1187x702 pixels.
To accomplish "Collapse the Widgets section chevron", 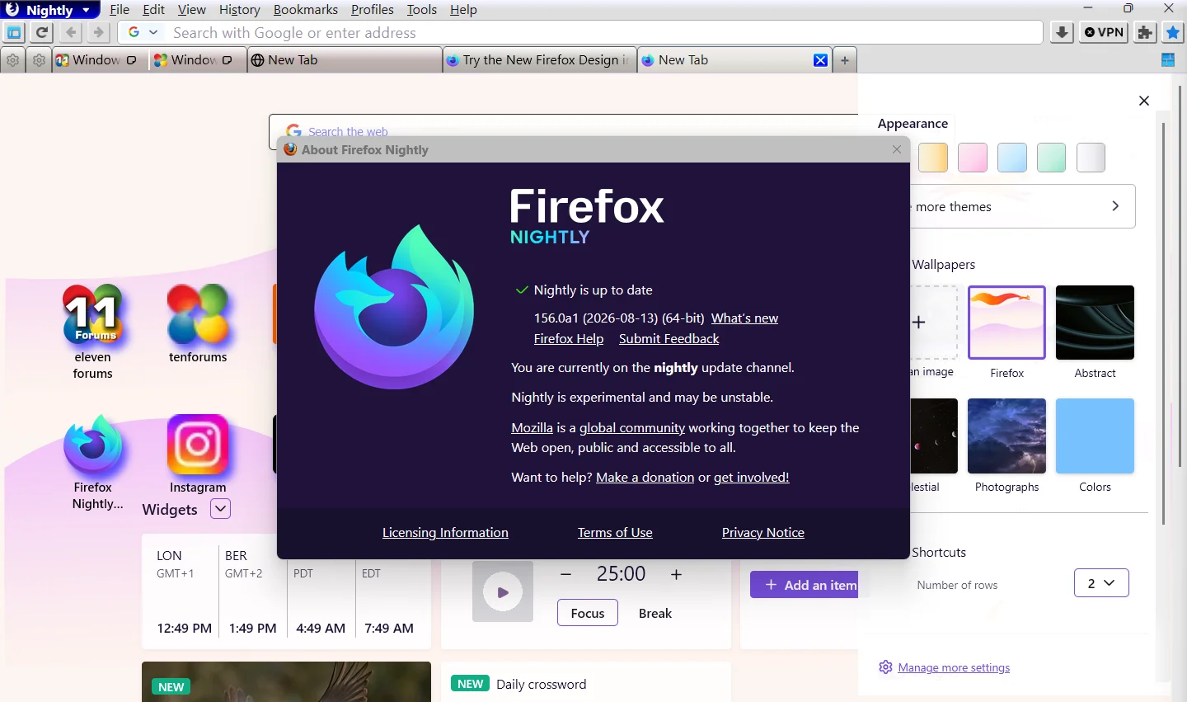I will [220, 509].
